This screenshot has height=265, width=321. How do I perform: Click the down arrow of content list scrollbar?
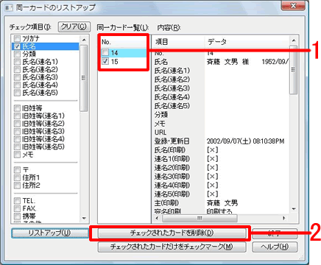294,209
